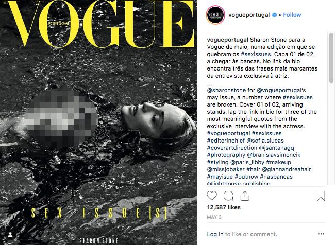Open the #editorinchief hashtag
Image resolution: width=335 pixels, height=245 pixels.
click(226, 141)
